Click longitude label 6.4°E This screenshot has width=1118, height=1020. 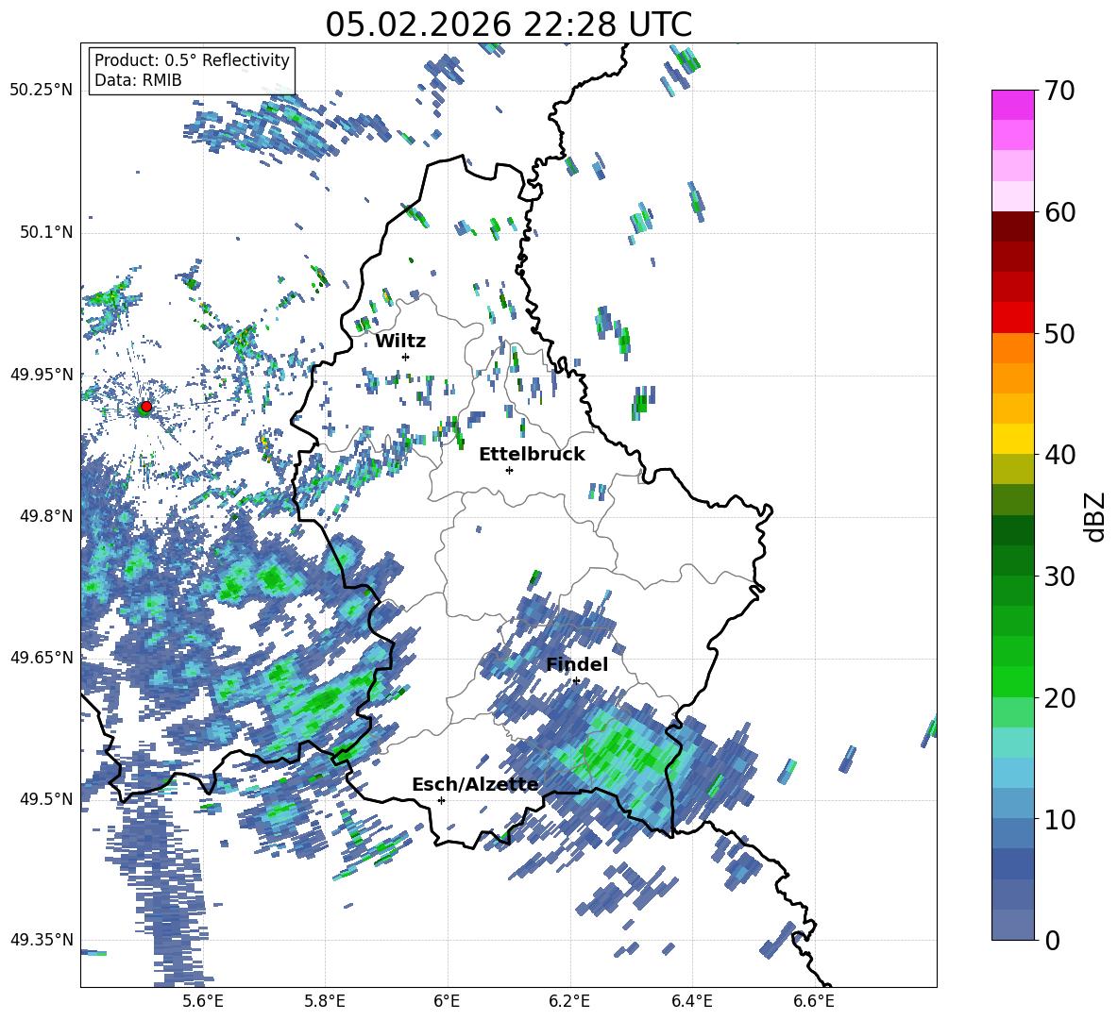691,1001
